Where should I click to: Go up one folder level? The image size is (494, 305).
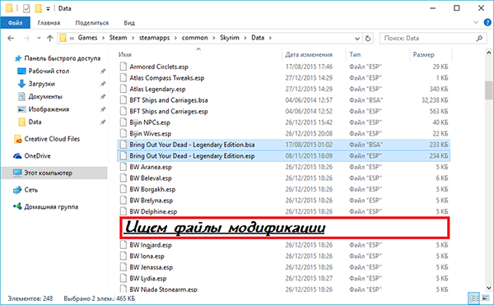coord(49,39)
